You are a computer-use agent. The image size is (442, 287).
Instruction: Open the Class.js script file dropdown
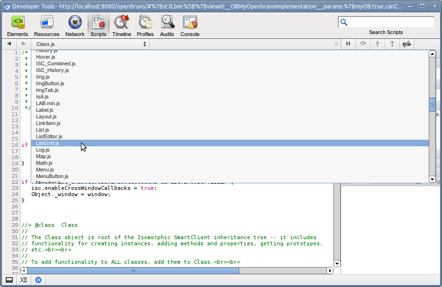coord(91,44)
